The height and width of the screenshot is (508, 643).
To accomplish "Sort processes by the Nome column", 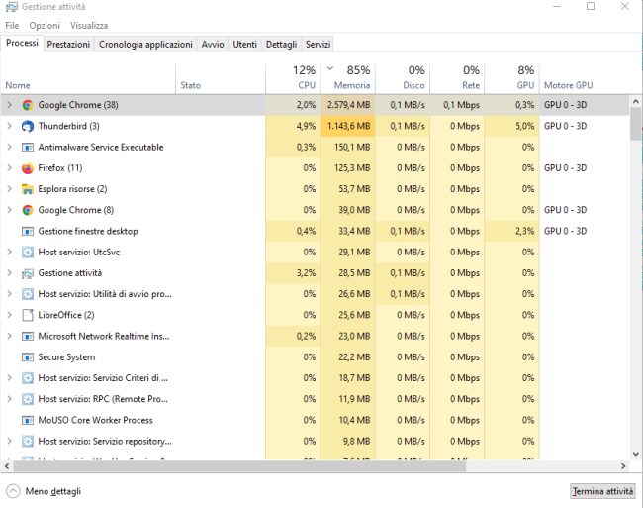I will (x=88, y=78).
